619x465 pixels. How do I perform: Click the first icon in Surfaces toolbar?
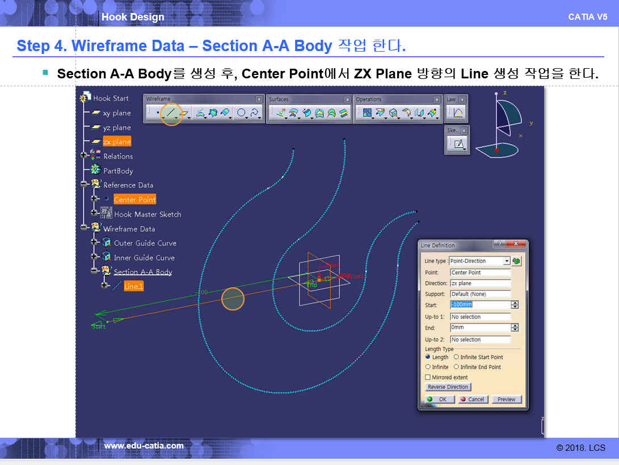coord(280,113)
